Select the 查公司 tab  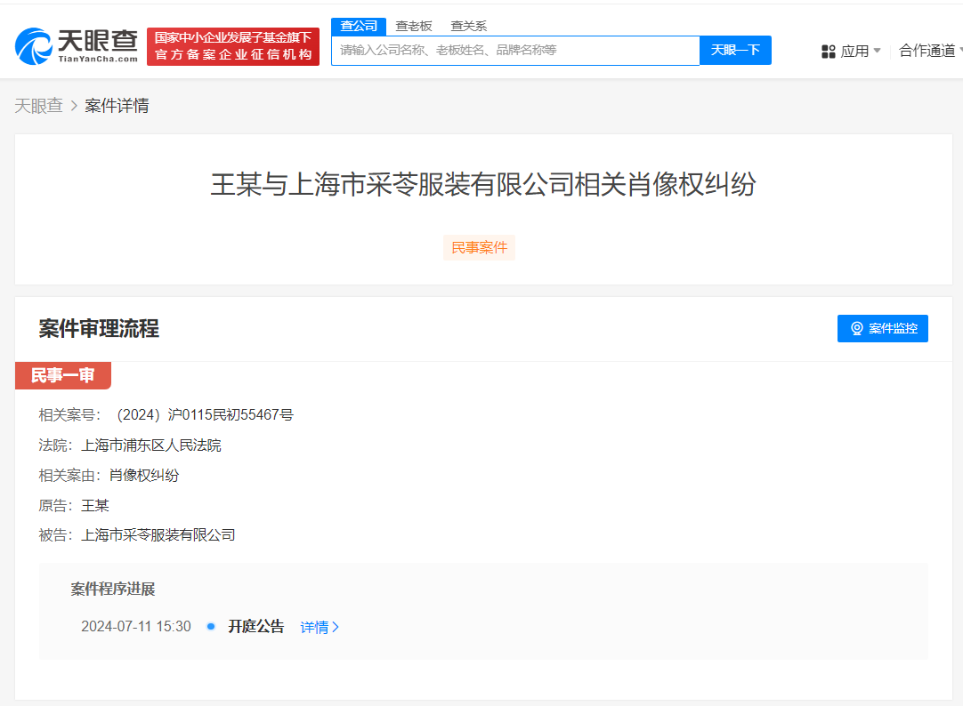pos(359,26)
